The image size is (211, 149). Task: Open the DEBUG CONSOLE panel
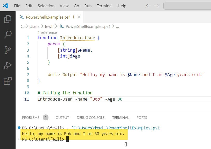[90, 118]
